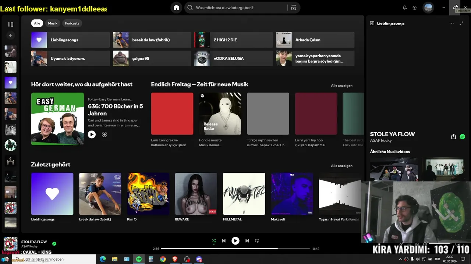This screenshot has width=471, height=264.
Task: Open Türkçe rap'in sevilen isimleri card
Action: [268, 120]
